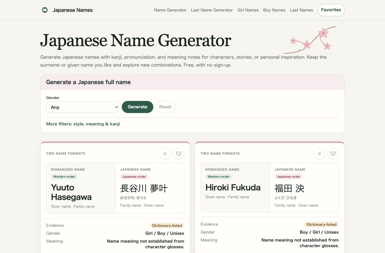Click hiragana reading ふくだ ひろき

[286, 198]
